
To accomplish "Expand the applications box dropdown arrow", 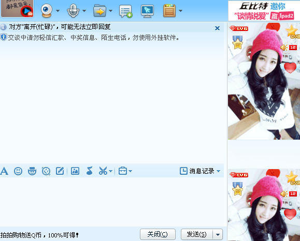I will [x=180, y=11].
